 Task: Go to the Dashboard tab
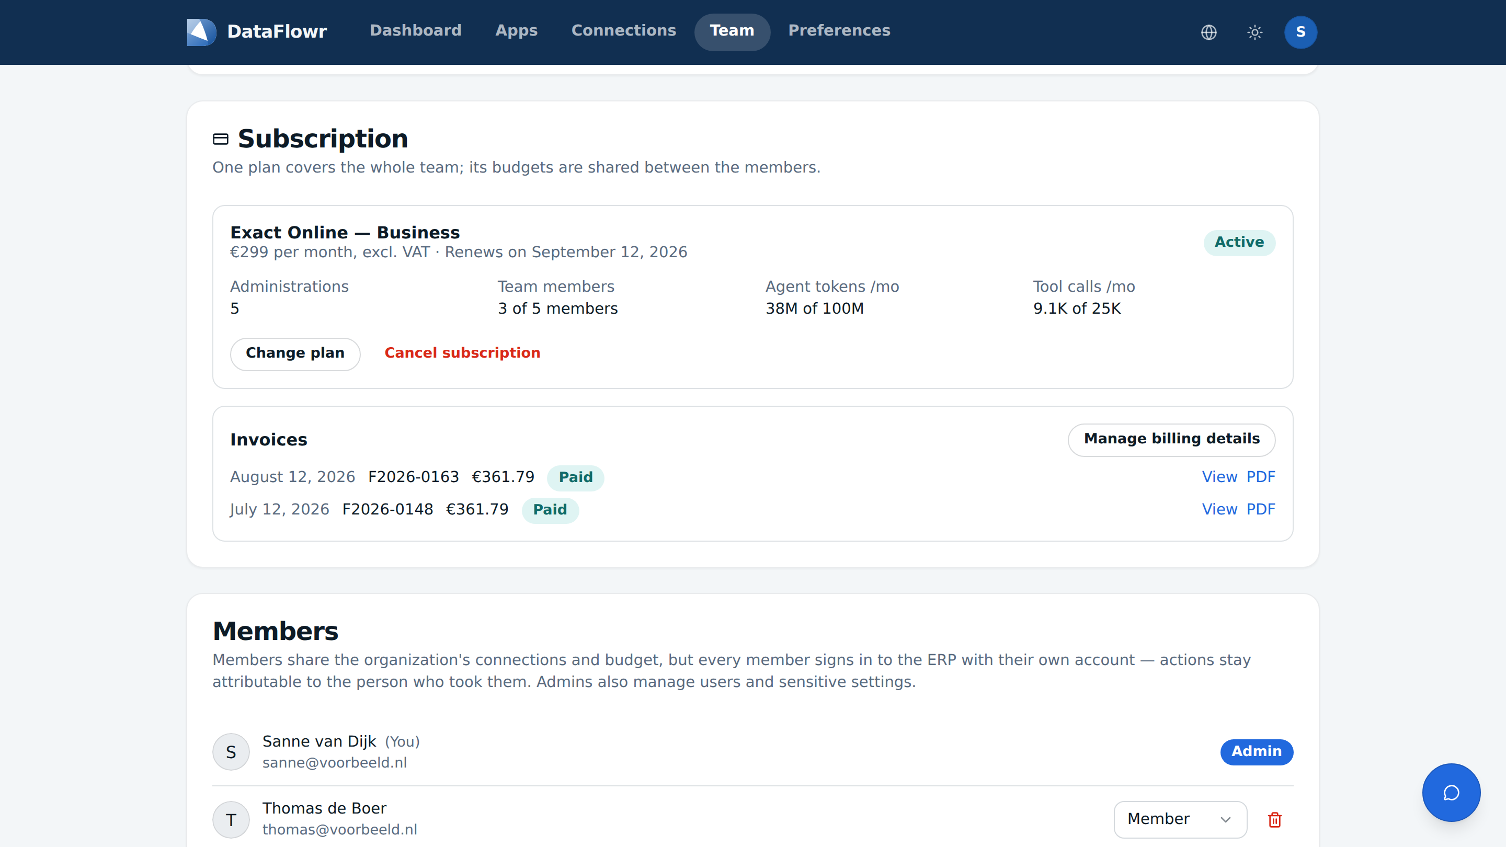[x=416, y=30]
